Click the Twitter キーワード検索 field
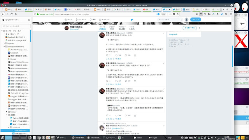Image resolution: width=249 pixels, height=140 pixels. (x=170, y=19)
